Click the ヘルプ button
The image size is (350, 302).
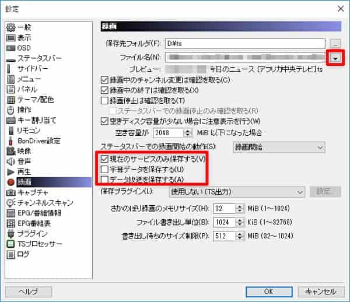pyautogui.click(x=29, y=292)
